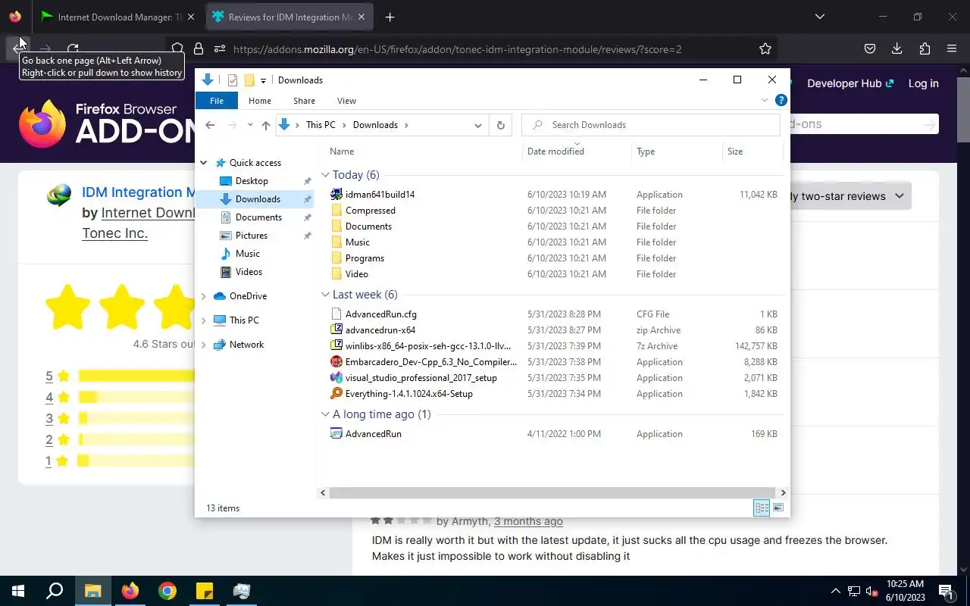Open new Firefox tab

click(x=390, y=17)
